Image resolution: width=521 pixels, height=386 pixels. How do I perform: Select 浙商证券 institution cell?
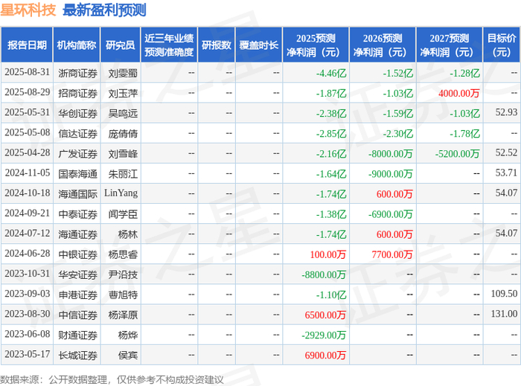pos(77,73)
